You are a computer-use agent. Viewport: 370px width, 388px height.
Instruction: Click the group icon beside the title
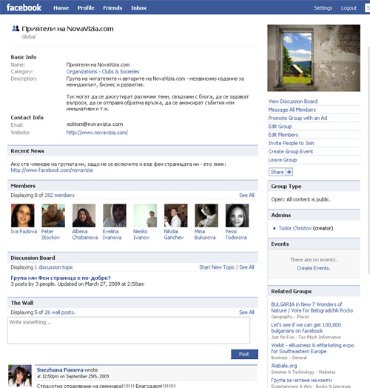pyautogui.click(x=16, y=28)
